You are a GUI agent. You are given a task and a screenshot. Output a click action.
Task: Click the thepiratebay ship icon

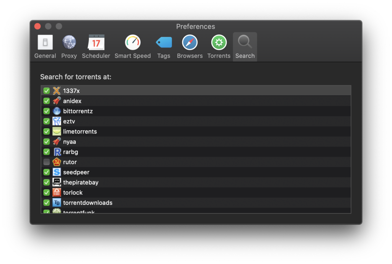tap(57, 183)
